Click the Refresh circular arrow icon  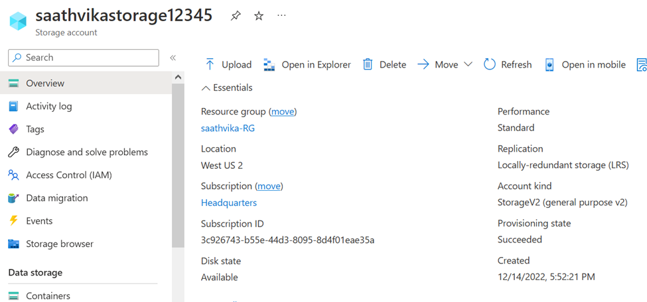pos(489,65)
